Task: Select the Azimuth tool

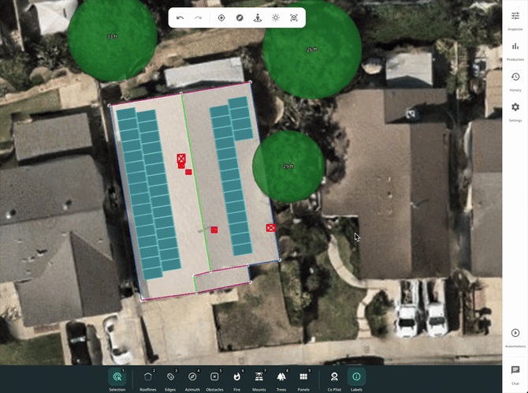Action: (x=192, y=380)
